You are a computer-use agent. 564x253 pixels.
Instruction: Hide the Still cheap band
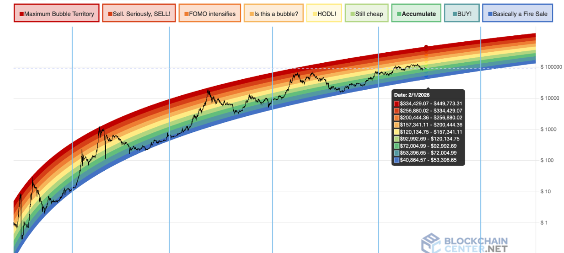[x=366, y=13]
